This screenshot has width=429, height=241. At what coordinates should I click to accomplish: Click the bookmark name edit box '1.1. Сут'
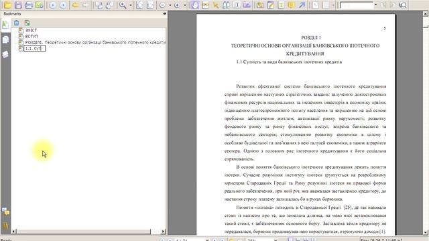(34, 49)
